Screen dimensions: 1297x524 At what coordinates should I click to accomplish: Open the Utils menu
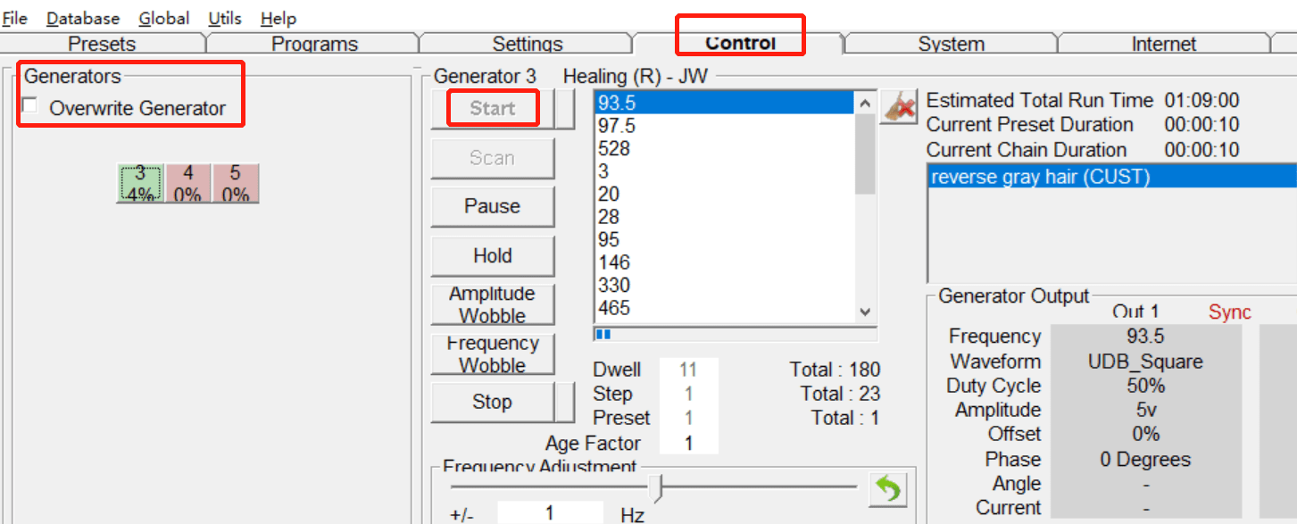225,18
